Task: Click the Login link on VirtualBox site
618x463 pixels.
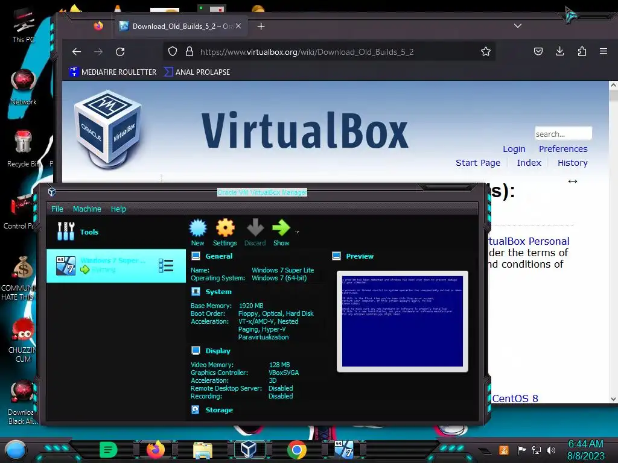Action: coord(514,149)
